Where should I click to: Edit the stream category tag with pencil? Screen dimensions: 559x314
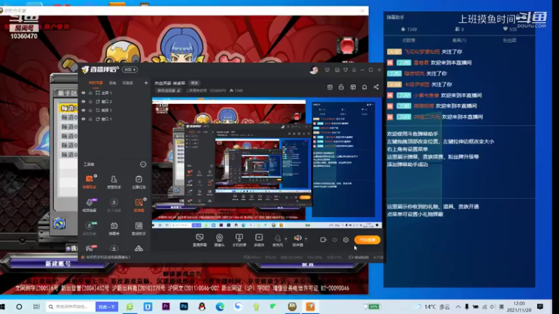coord(169,91)
